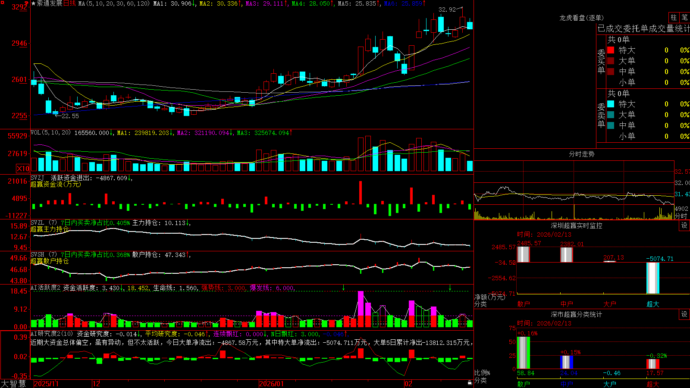The image size is (690, 388).
Task: Click the dark red 大单 buy-order square
Action: (x=611, y=61)
